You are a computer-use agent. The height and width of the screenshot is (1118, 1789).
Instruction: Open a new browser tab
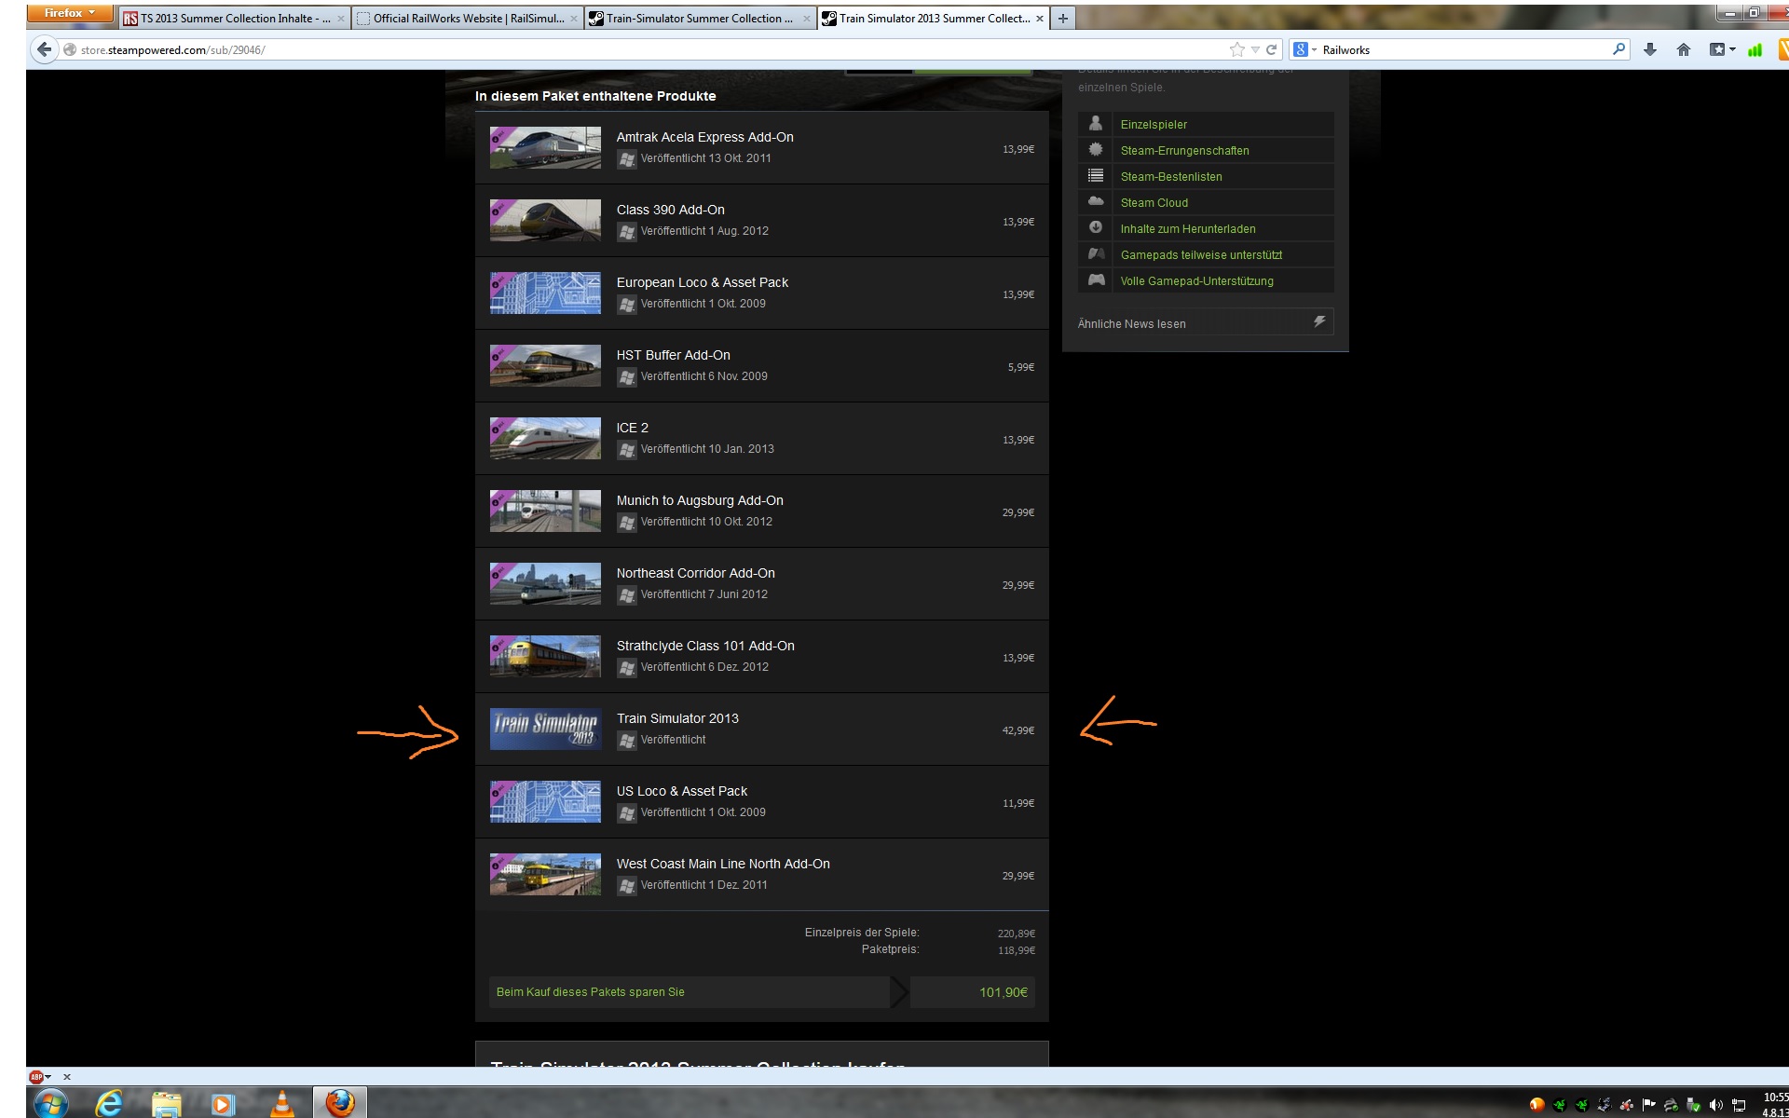1063,18
